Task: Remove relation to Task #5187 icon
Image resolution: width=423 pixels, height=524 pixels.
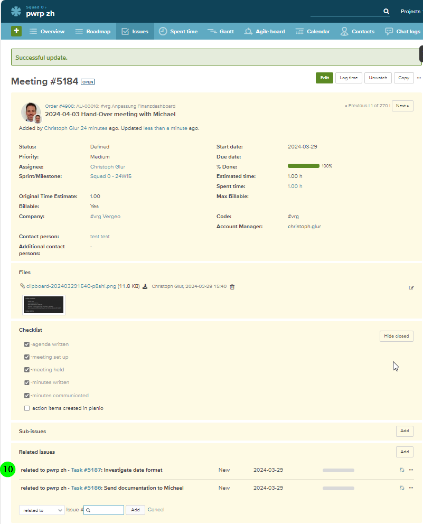Action: click(402, 470)
